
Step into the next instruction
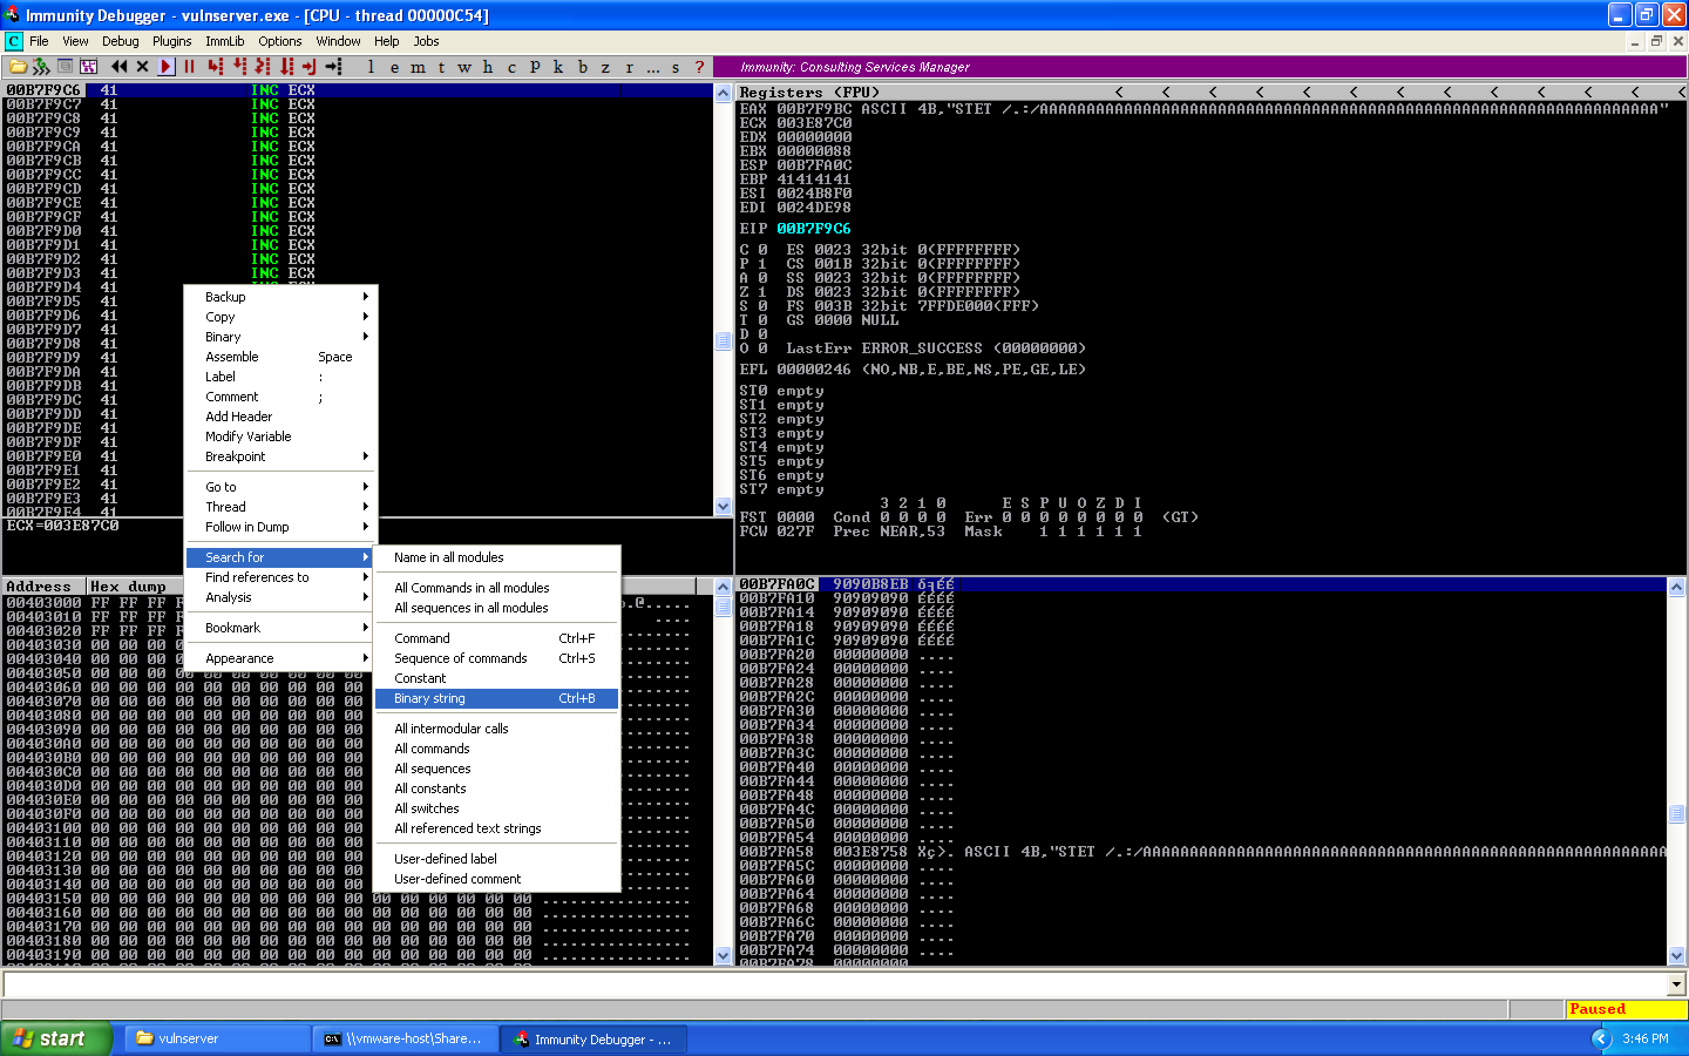pyautogui.click(x=215, y=67)
